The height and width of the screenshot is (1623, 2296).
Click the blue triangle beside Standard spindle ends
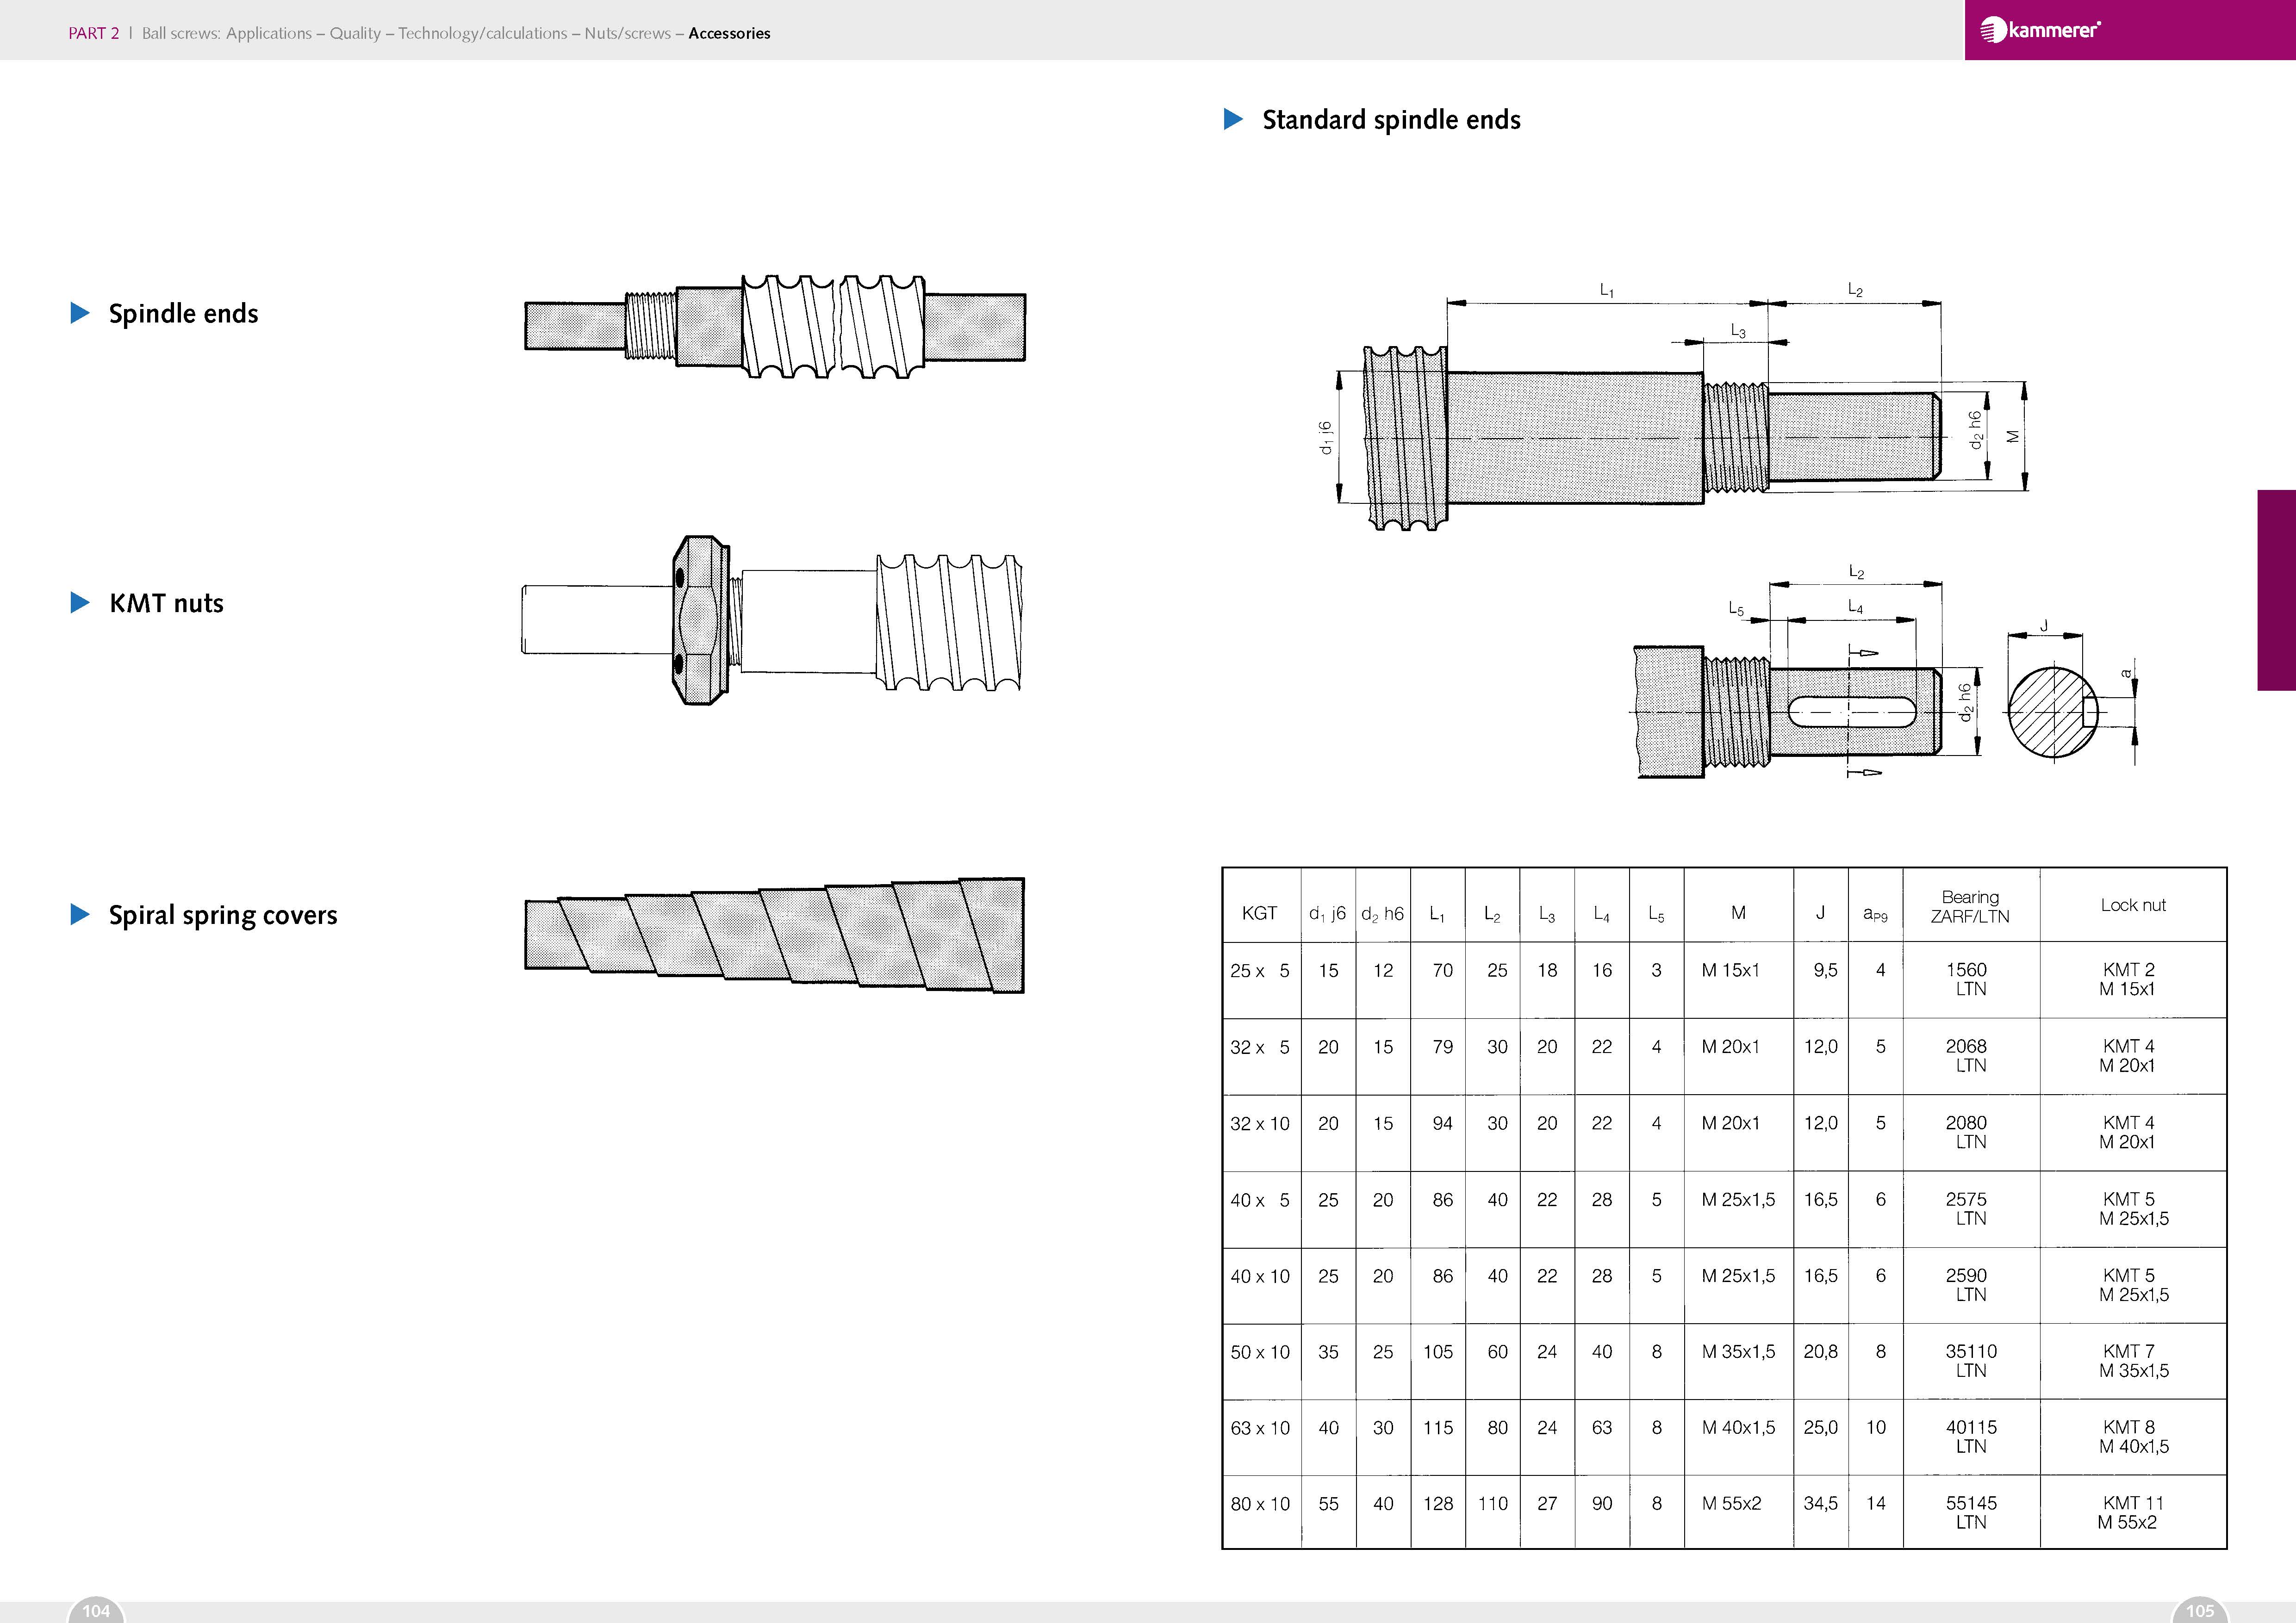point(1233,119)
